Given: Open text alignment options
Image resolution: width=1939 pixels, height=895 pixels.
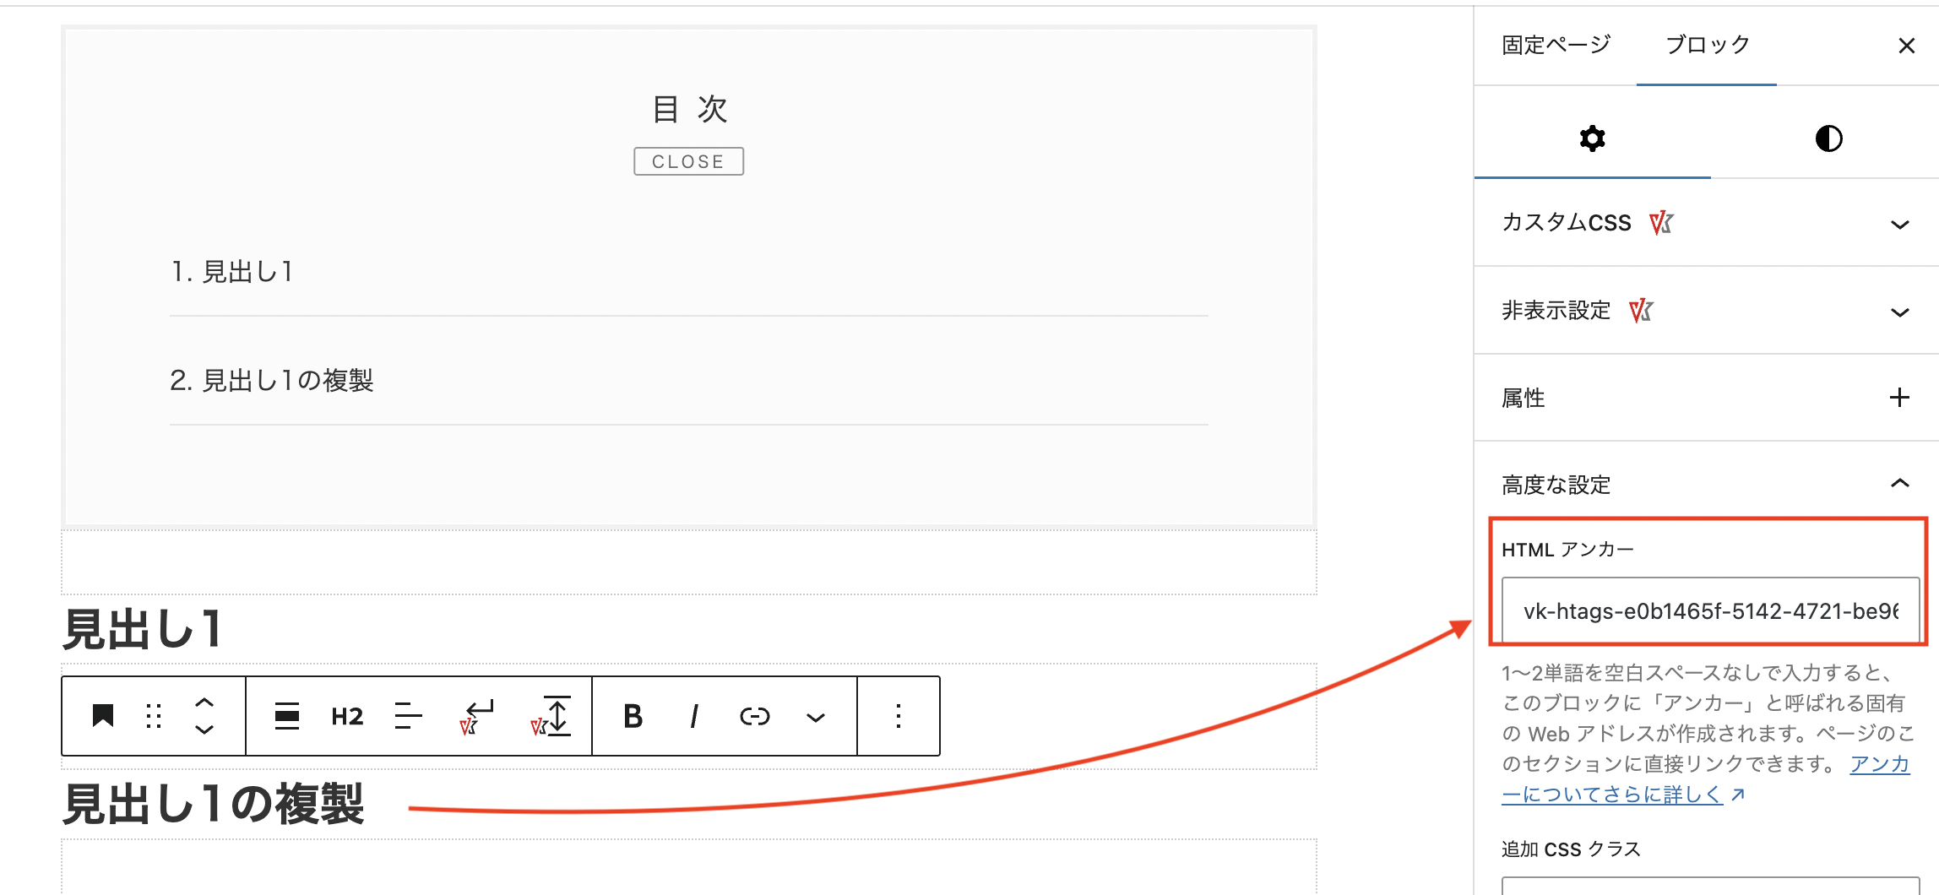Looking at the screenshot, I should click(409, 716).
